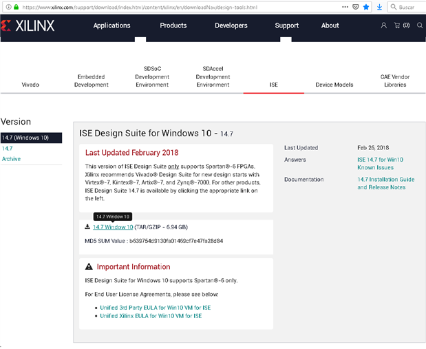Screen dimensions: 426x349
Task: Open the page actions ellipsis menu
Action: 344,6
